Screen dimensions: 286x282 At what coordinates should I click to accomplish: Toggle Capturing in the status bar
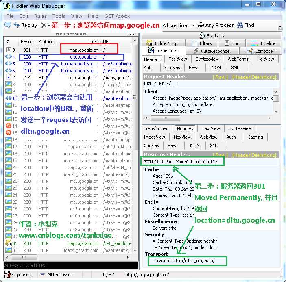tap(17, 275)
